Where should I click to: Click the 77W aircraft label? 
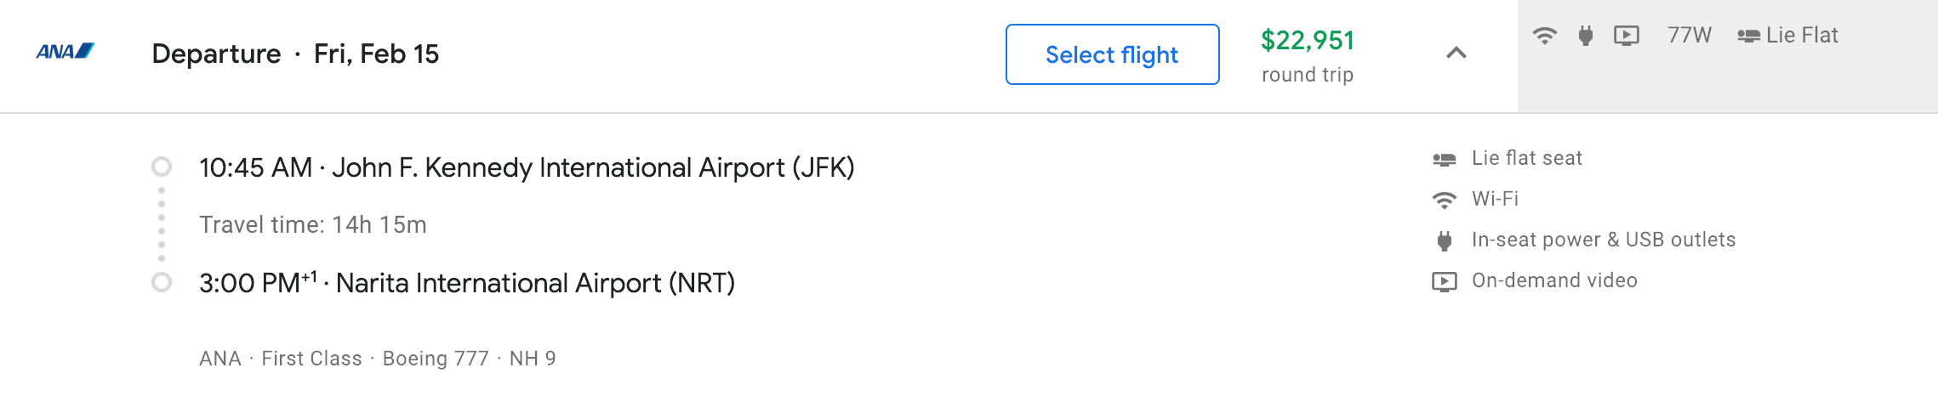[x=1689, y=36]
